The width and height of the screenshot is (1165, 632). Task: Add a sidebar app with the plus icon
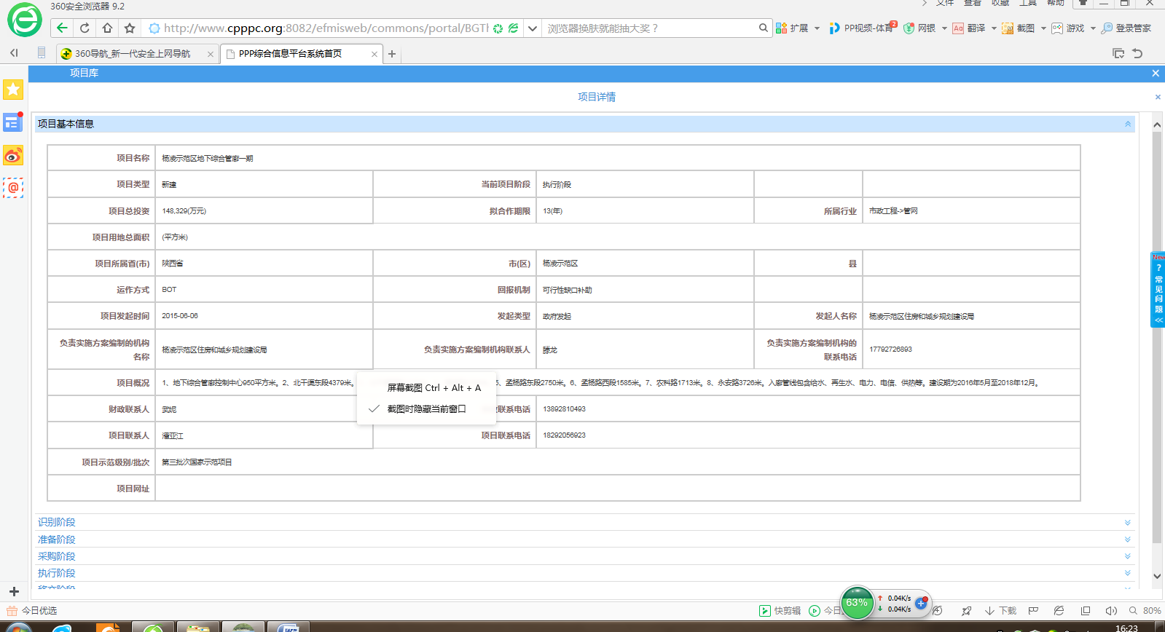(x=13, y=591)
